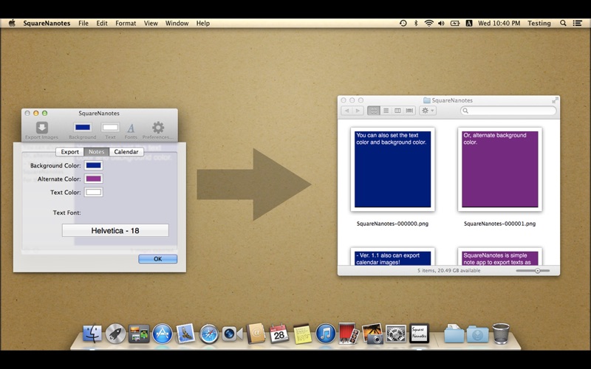
Task: Open the View menu
Action: (151, 23)
